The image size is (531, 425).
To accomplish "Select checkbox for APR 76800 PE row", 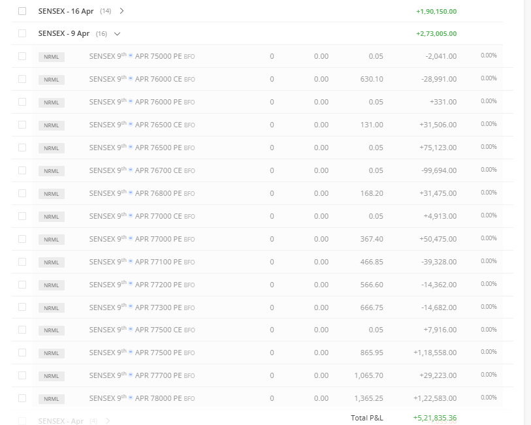I will pos(22,193).
